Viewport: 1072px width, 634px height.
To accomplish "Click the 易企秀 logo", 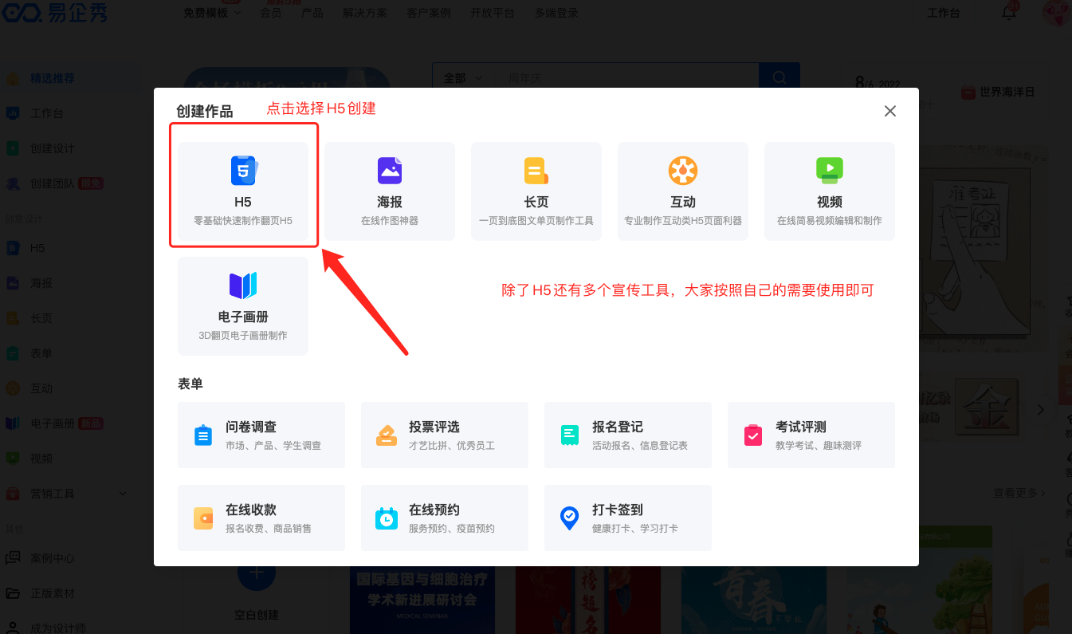I will click(54, 12).
